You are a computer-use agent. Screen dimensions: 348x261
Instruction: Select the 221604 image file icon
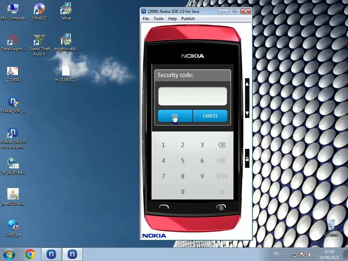click(x=13, y=74)
